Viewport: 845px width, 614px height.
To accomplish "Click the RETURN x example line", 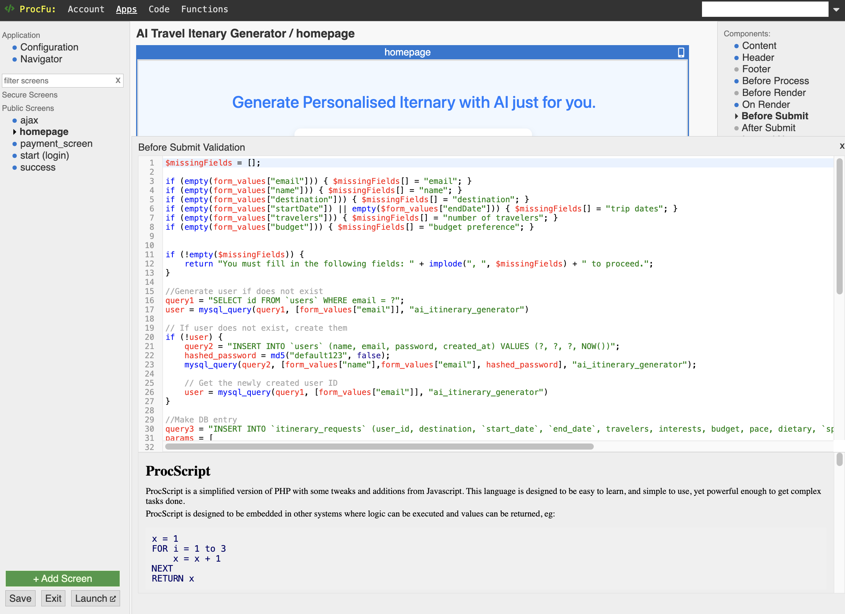I will point(173,578).
